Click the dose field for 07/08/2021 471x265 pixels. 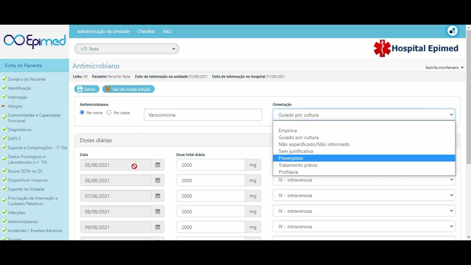tap(211, 196)
